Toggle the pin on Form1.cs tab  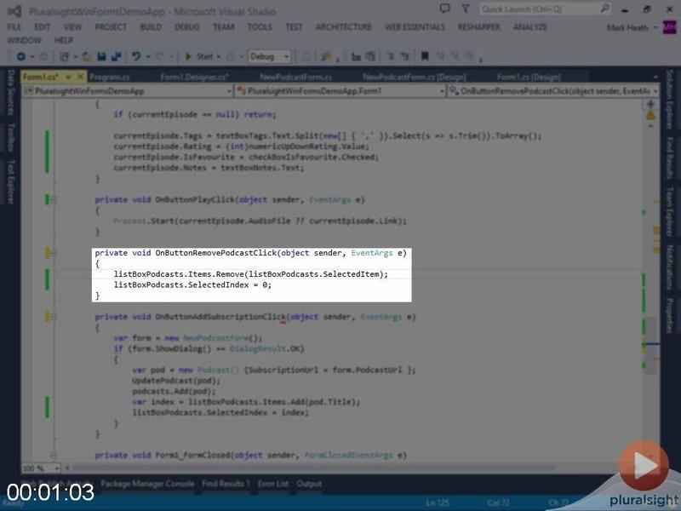[68, 77]
